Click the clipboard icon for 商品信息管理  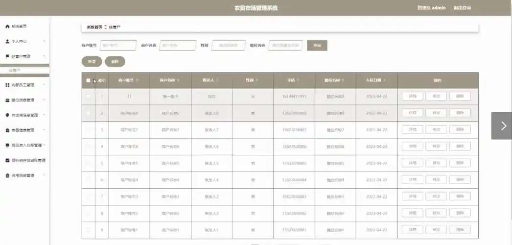(x=7, y=130)
